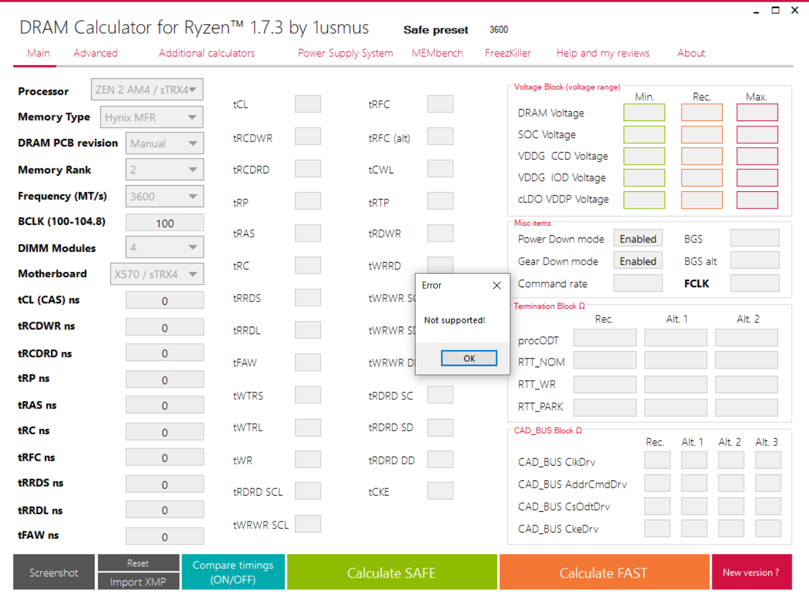This screenshot has width=809, height=604.
Task: Select the tRDWR timing value box
Action: (x=440, y=233)
